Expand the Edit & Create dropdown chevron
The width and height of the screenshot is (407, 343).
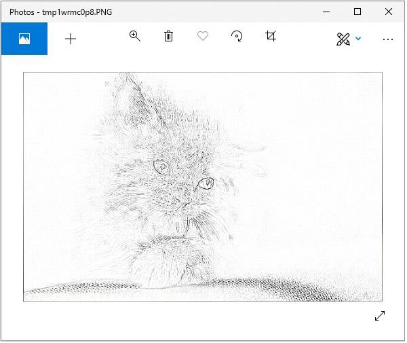coord(358,39)
